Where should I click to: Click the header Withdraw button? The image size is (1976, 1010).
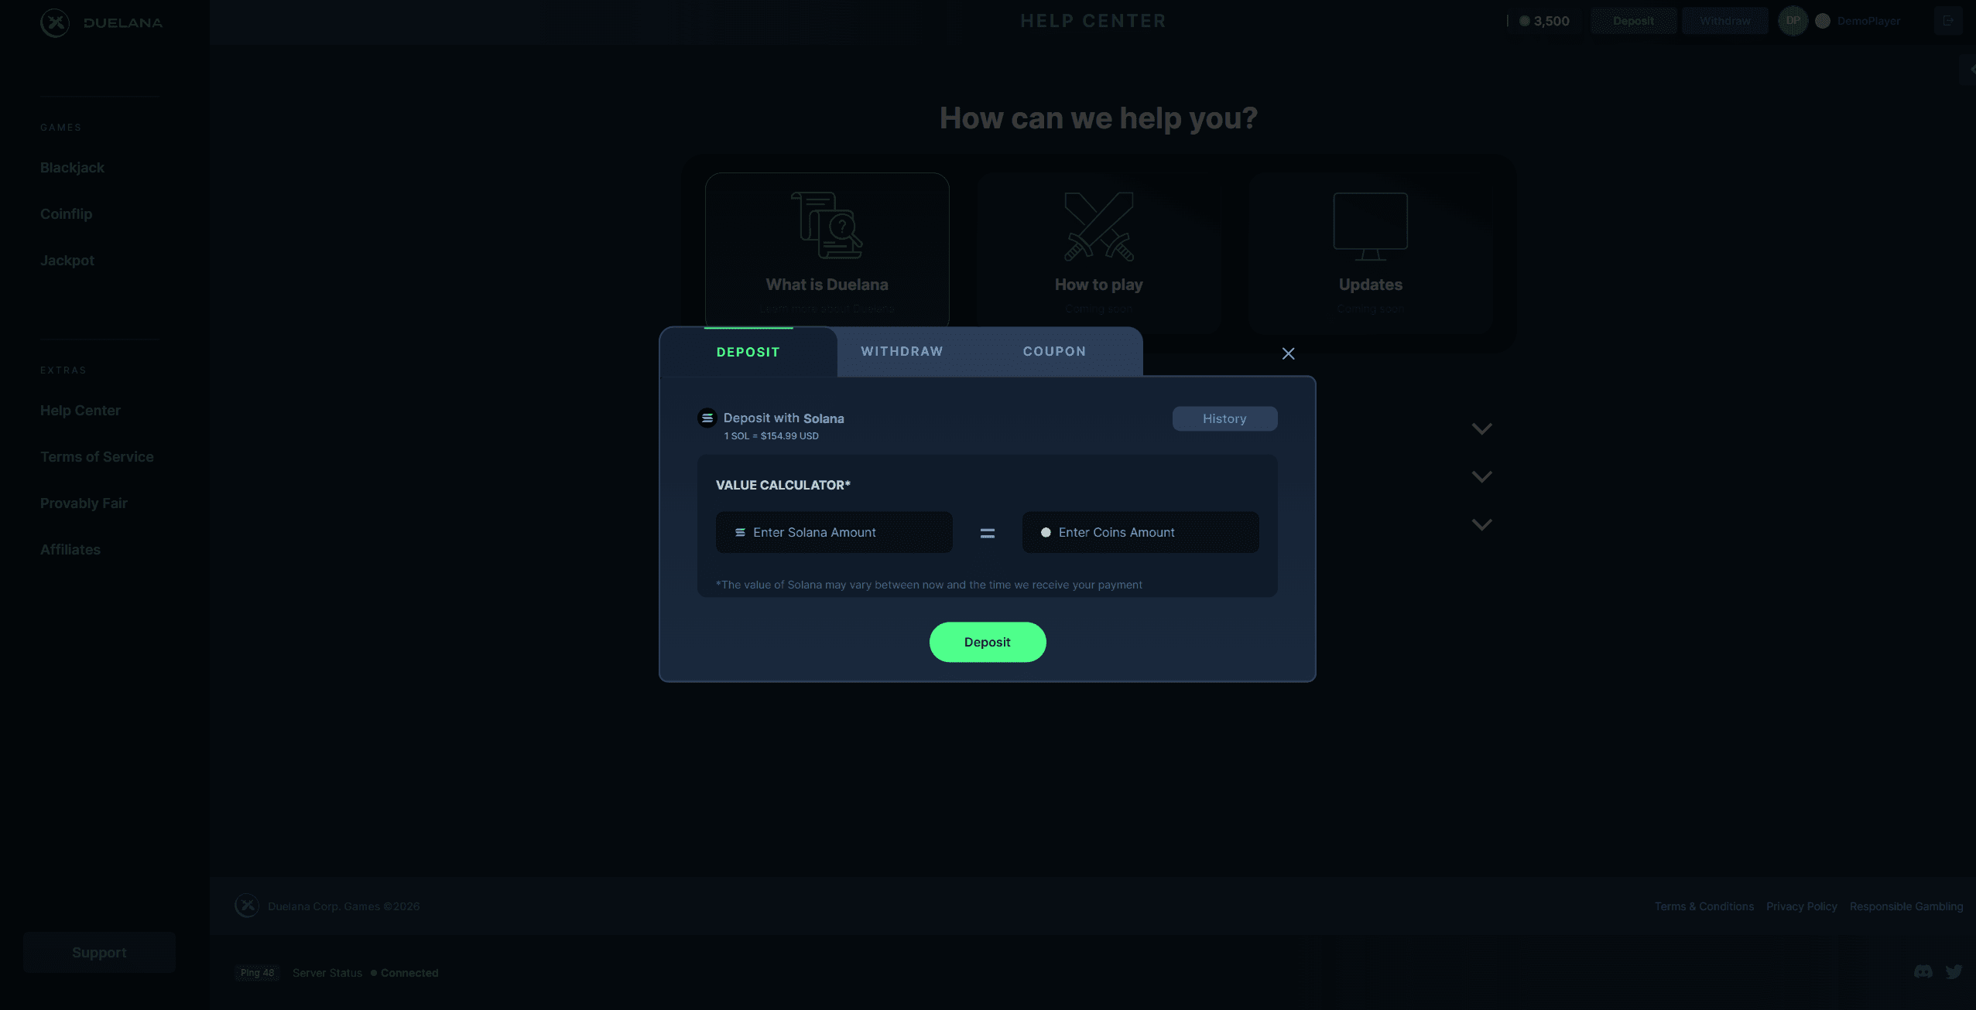click(1724, 21)
